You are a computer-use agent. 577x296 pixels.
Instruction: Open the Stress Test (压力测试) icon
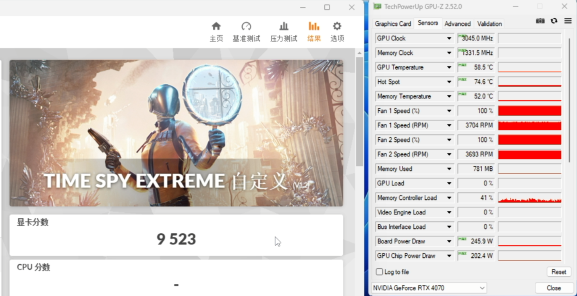284,27
